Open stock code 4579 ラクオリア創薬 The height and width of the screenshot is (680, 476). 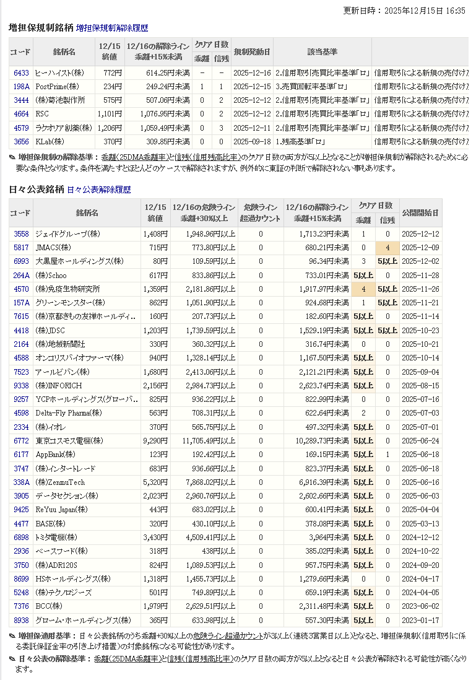21,128
